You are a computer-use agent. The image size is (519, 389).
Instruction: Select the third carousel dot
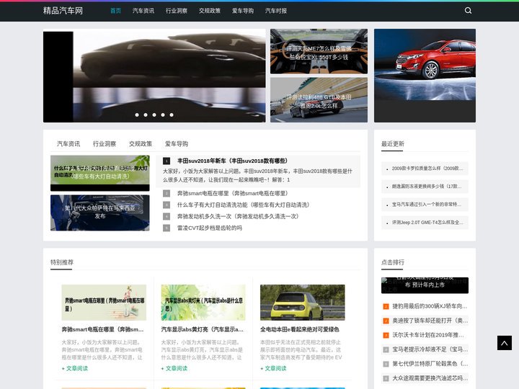154,115
